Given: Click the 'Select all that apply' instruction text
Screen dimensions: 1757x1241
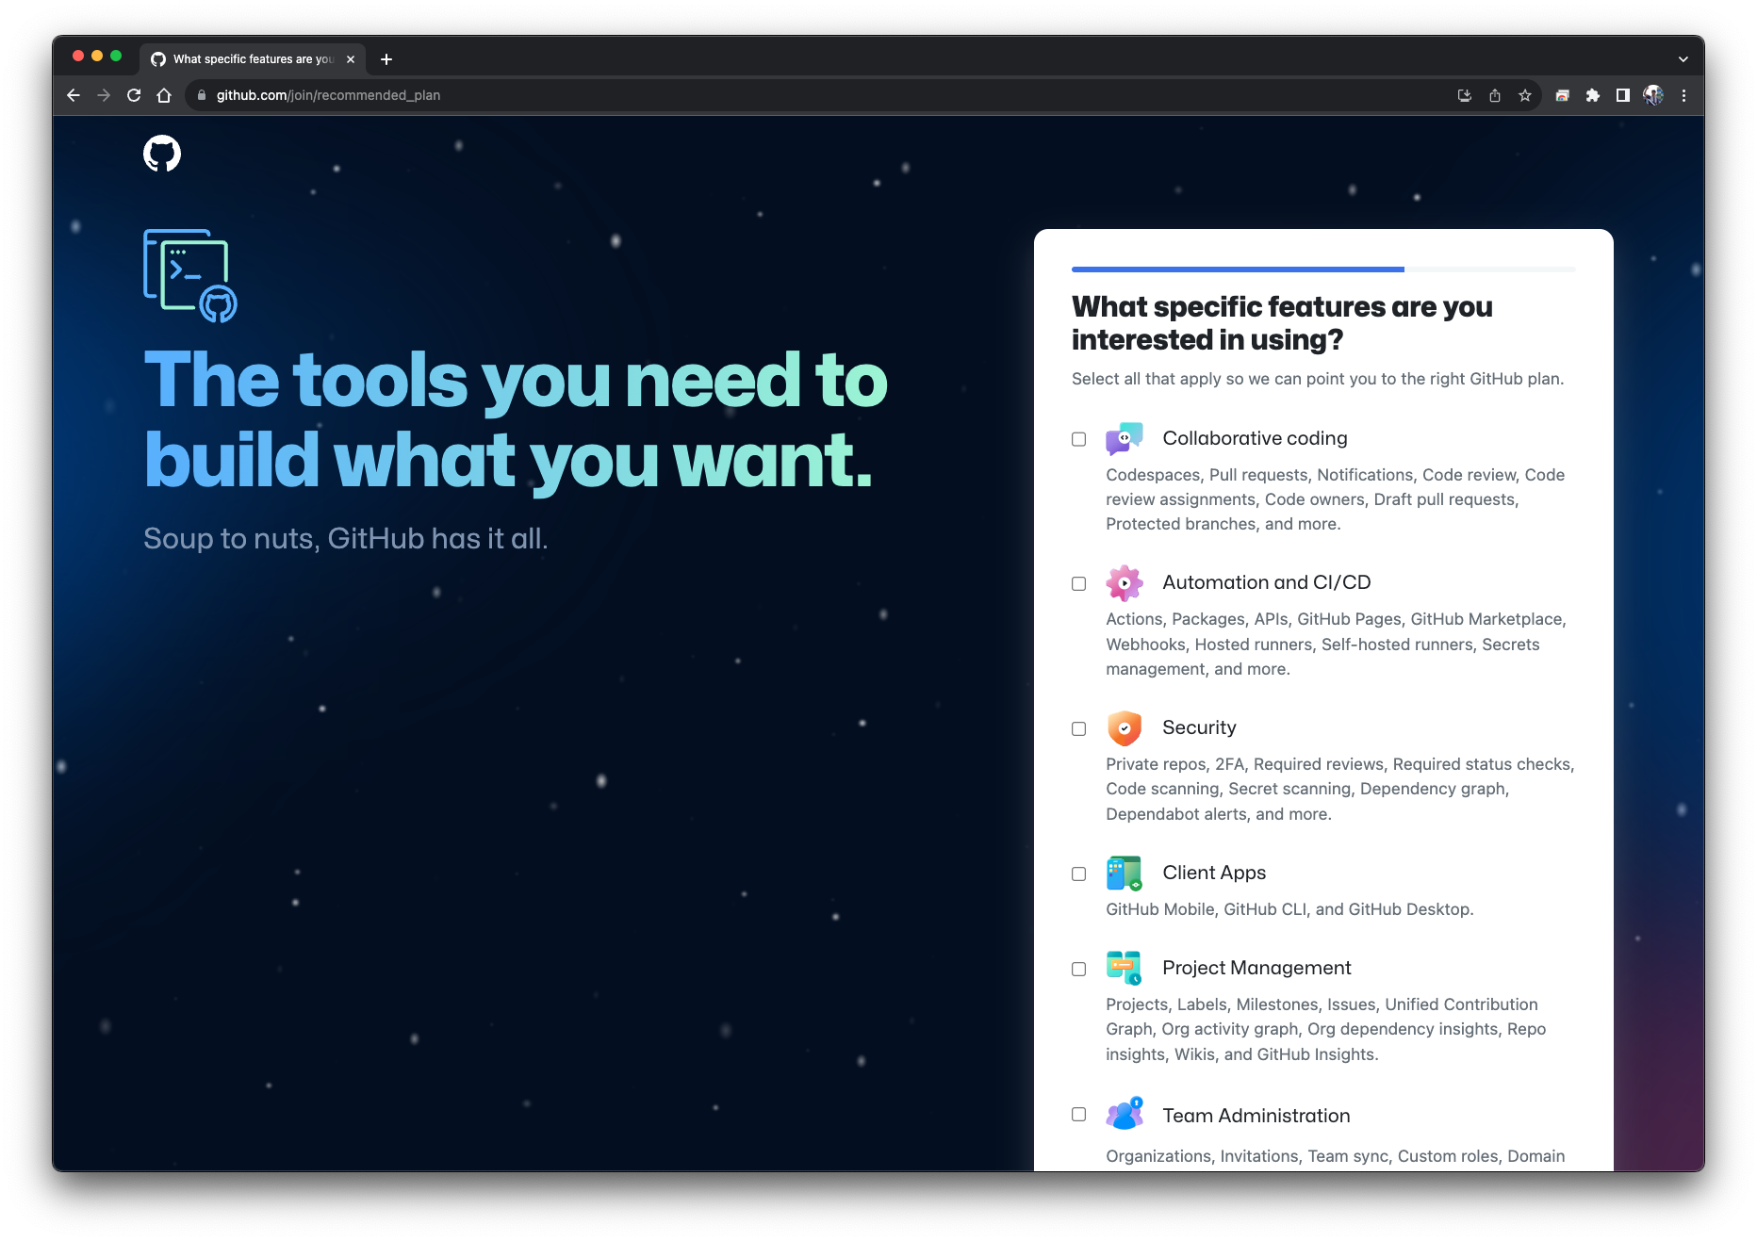Looking at the screenshot, I should [1318, 379].
